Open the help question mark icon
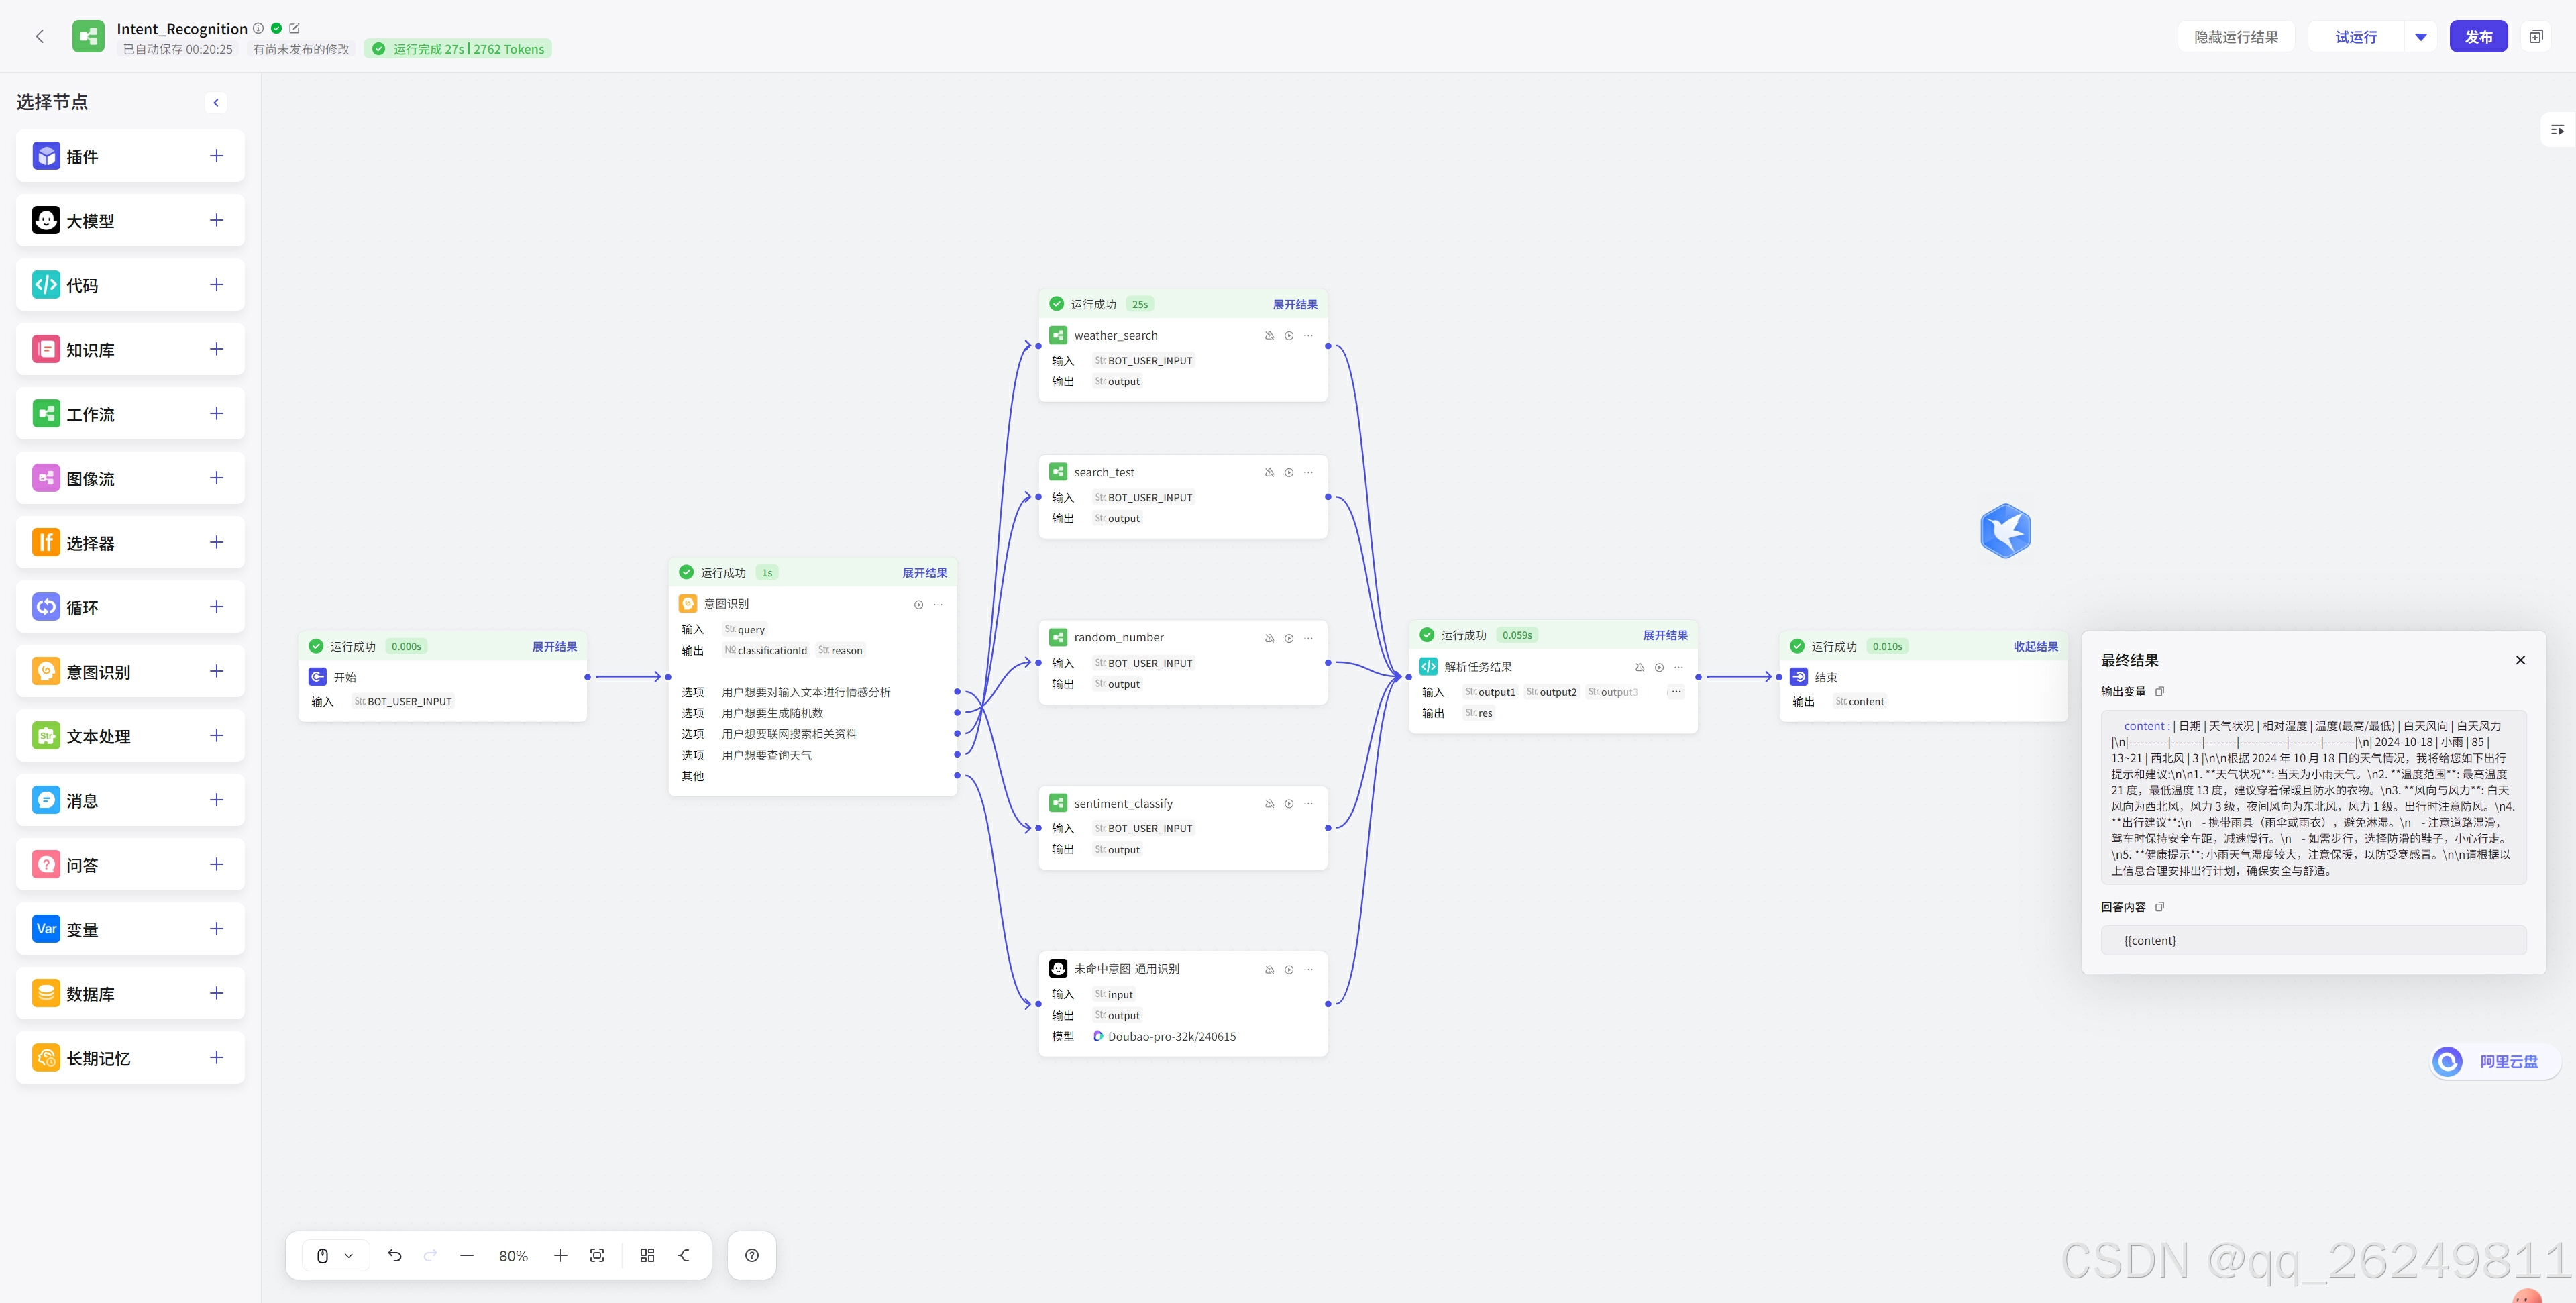 click(752, 1255)
